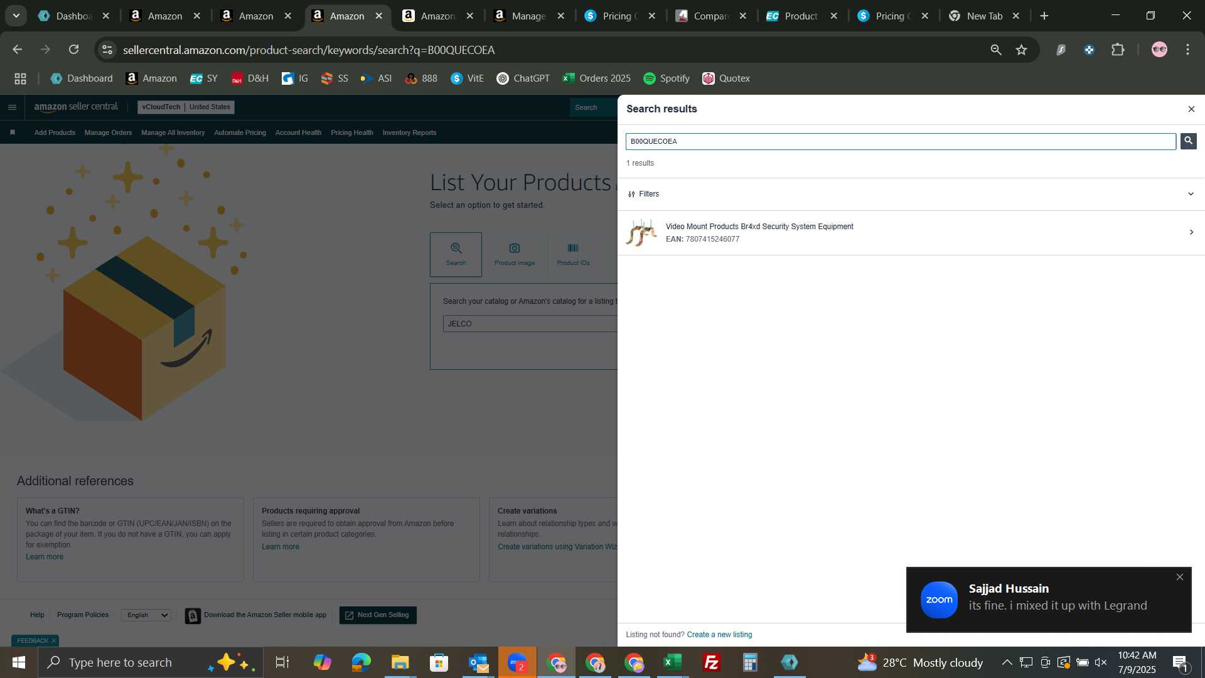Close the Search results panel

pyautogui.click(x=1191, y=109)
